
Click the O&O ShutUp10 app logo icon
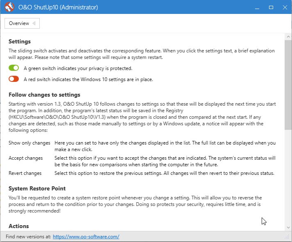coord(9,7)
